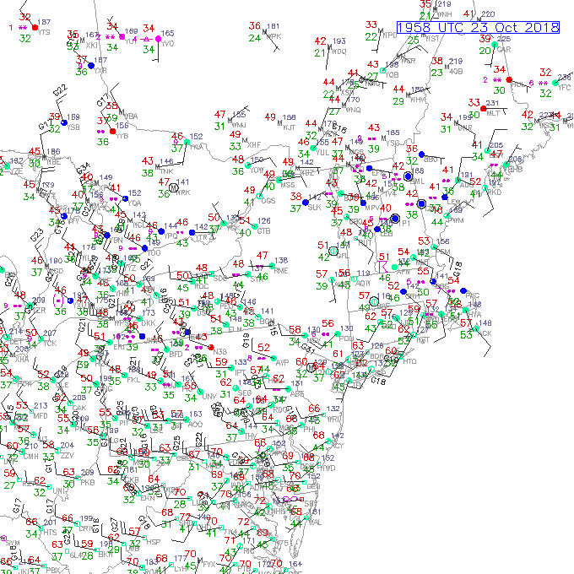Click the CAR station label
The image size is (574, 574).
coord(504,49)
